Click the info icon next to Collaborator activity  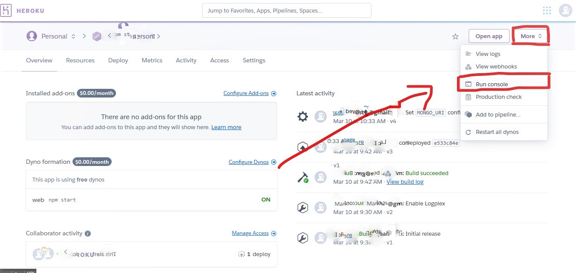click(x=88, y=233)
